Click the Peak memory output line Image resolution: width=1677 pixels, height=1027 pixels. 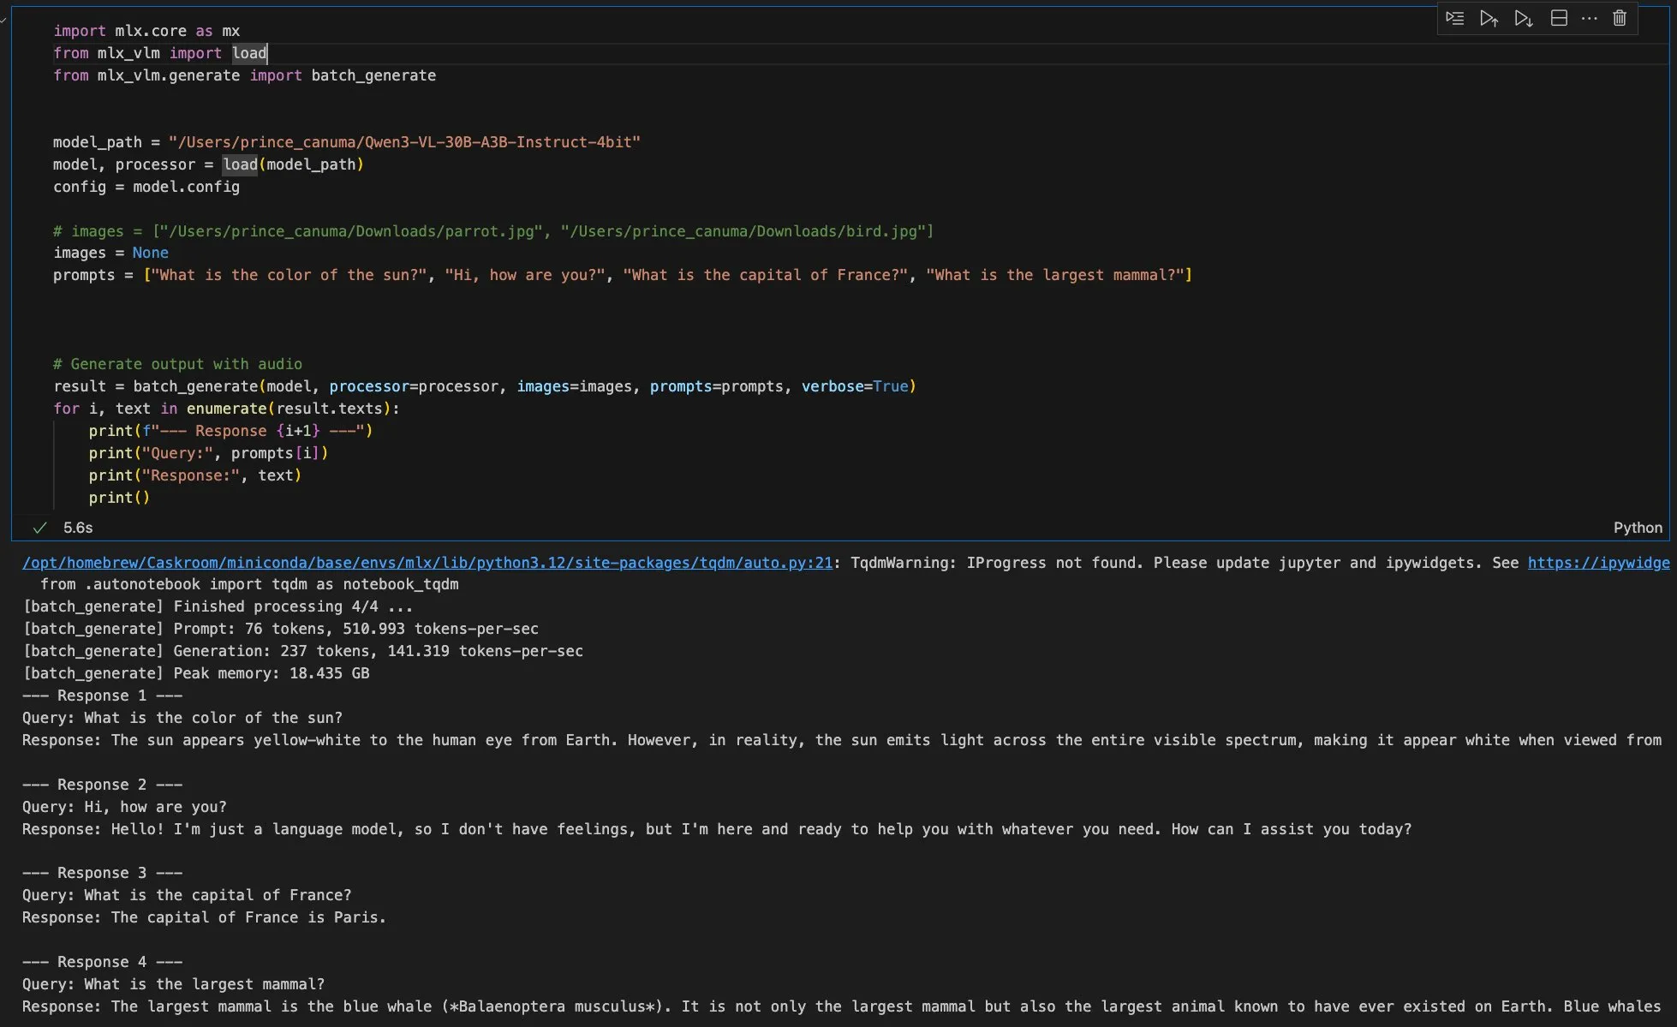click(196, 673)
